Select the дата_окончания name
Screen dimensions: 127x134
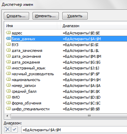[26, 56]
